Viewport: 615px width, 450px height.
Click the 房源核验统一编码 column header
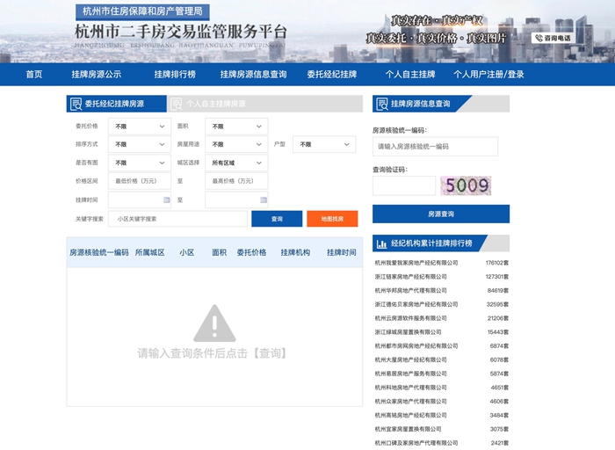point(98,252)
